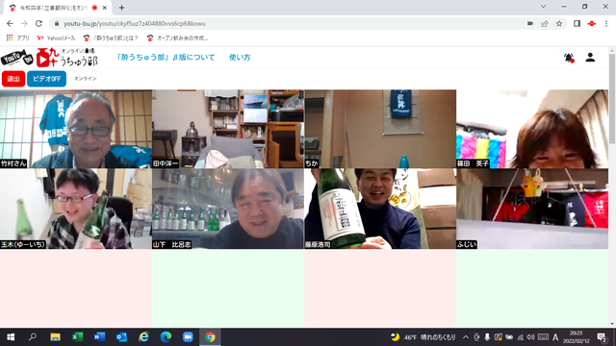The image size is (616, 346).
Task: Click the オンライン status button
Action: point(85,79)
